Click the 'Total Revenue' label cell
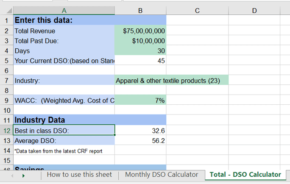The width and height of the screenshot is (290, 184). click(64, 31)
